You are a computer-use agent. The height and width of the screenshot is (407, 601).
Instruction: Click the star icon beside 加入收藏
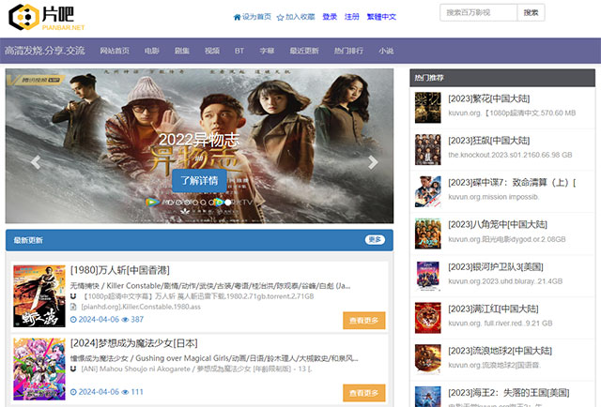(280, 17)
